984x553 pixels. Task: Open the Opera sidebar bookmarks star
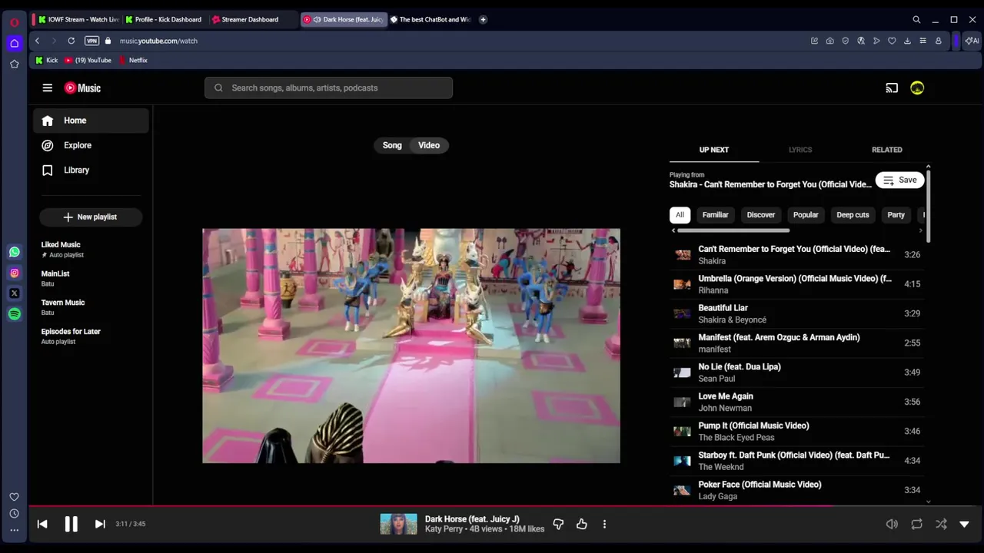pos(15,64)
